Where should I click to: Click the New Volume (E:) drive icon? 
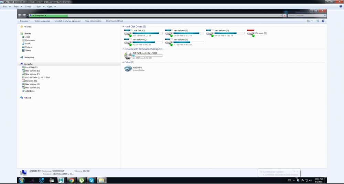pos(169,33)
